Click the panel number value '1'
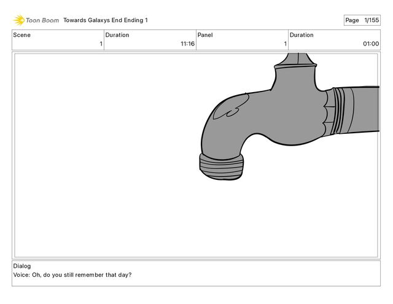The width and height of the screenshot is (393, 304). click(285, 44)
